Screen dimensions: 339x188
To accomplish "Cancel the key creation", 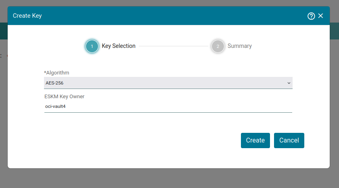I will [289, 140].
